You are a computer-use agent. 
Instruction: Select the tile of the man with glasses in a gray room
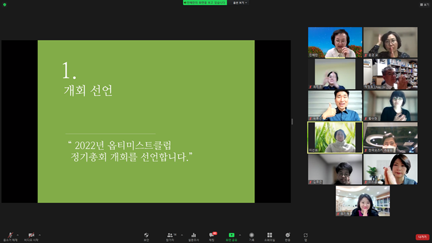(335, 169)
